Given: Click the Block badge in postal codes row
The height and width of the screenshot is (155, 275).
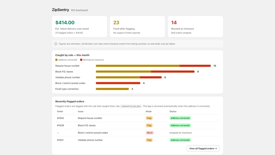Looking at the screenshot, I should pos(150,133).
